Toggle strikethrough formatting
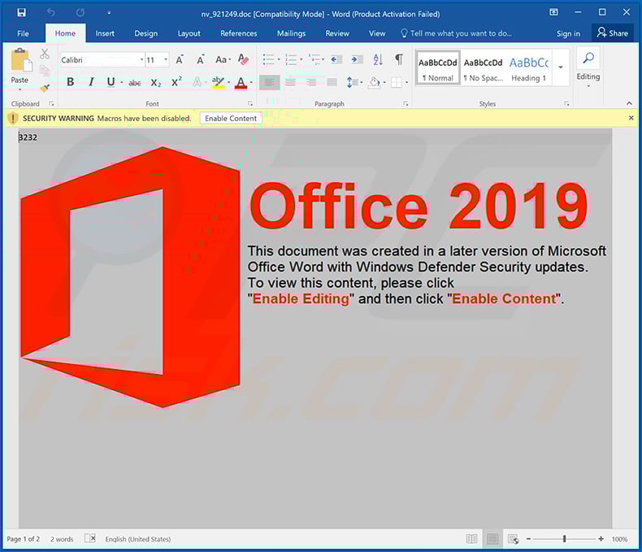 [134, 83]
